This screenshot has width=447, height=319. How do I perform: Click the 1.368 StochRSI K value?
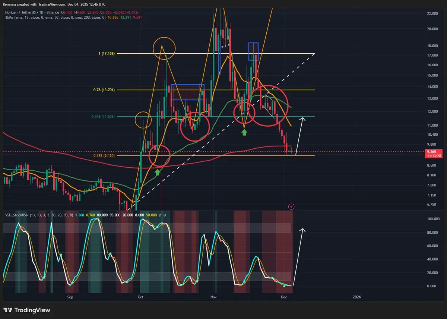[79, 215]
